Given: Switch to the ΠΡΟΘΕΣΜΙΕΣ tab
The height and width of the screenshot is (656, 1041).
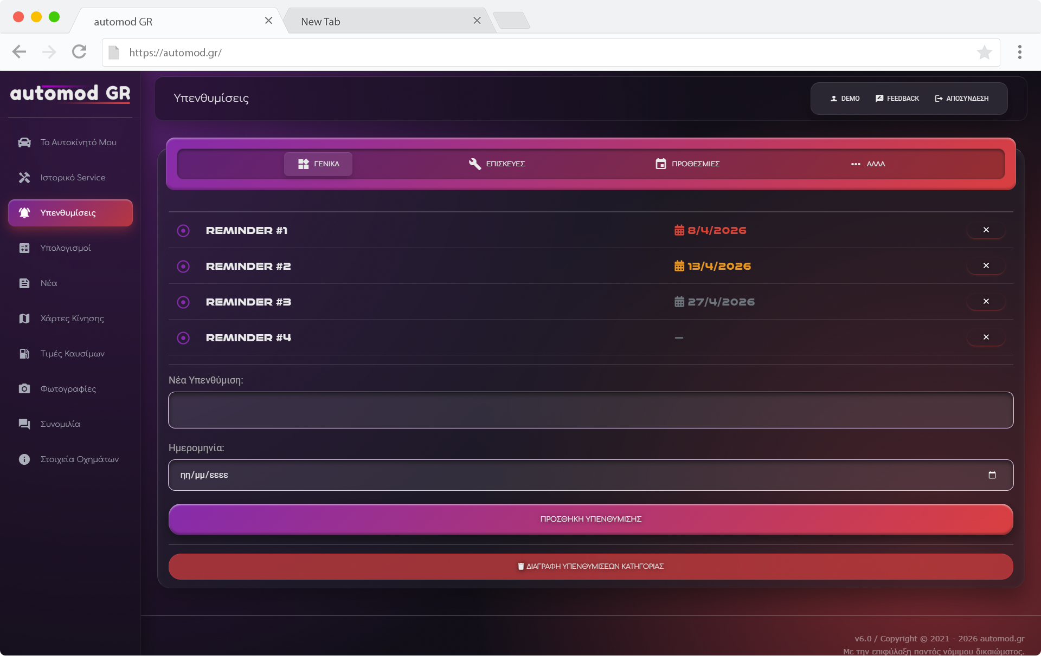Looking at the screenshot, I should (x=687, y=164).
